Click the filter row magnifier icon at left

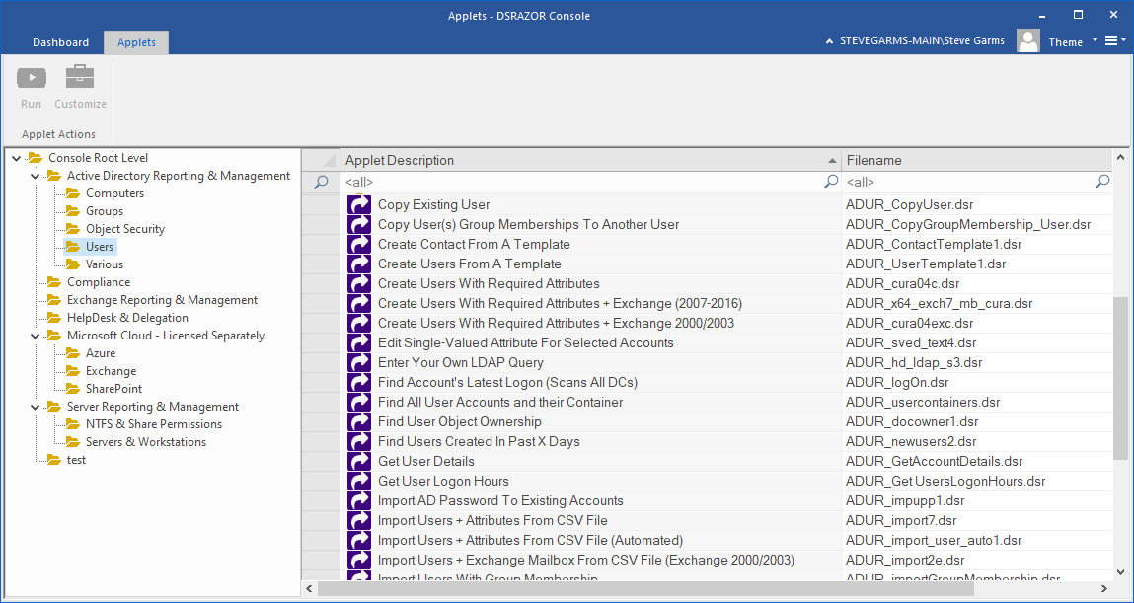click(320, 182)
